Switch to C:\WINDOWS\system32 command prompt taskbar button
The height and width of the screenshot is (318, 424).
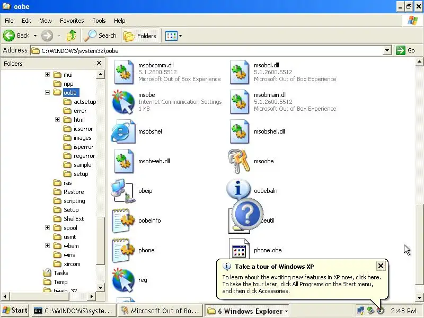[73, 311]
